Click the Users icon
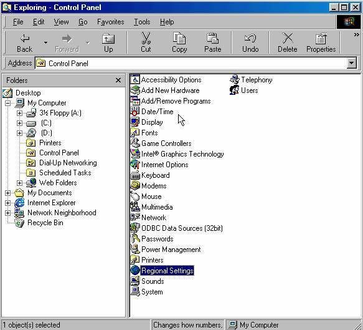The height and width of the screenshot is (330, 363). 235,90
